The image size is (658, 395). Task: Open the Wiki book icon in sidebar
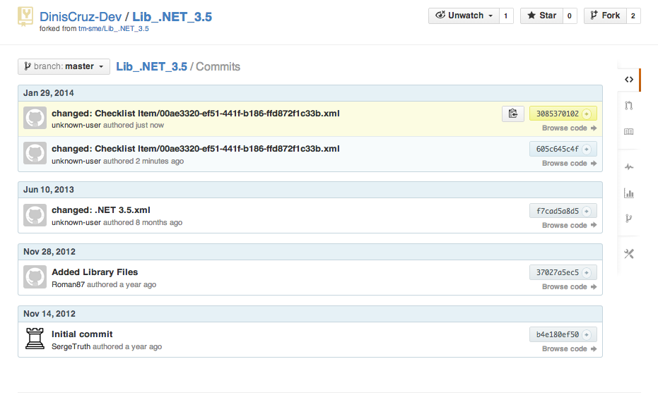pos(628,132)
